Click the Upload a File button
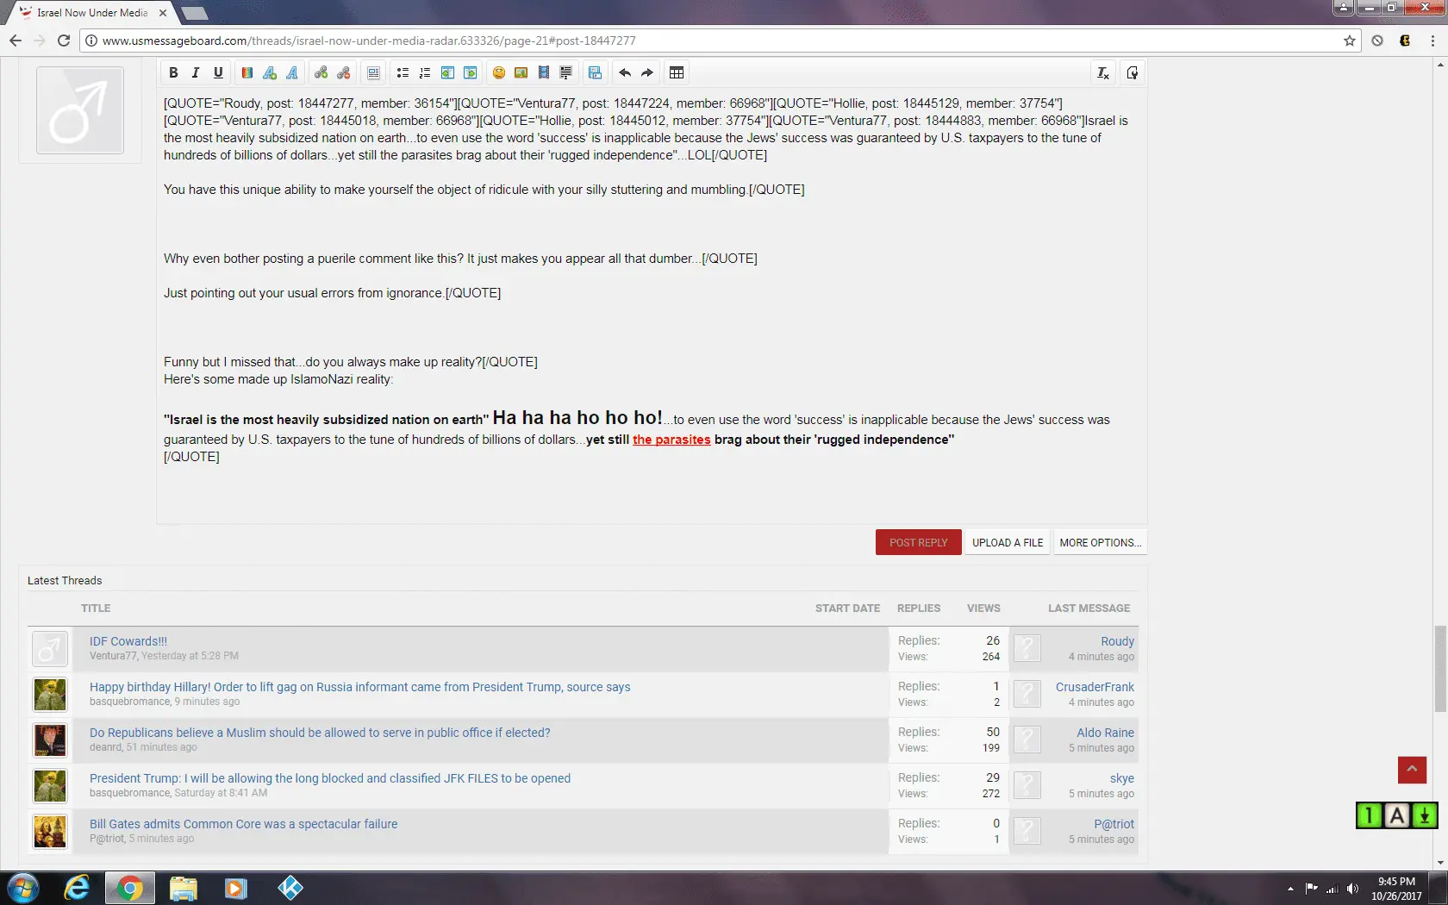Screen dimensions: 1448x905 pyautogui.click(x=1007, y=542)
